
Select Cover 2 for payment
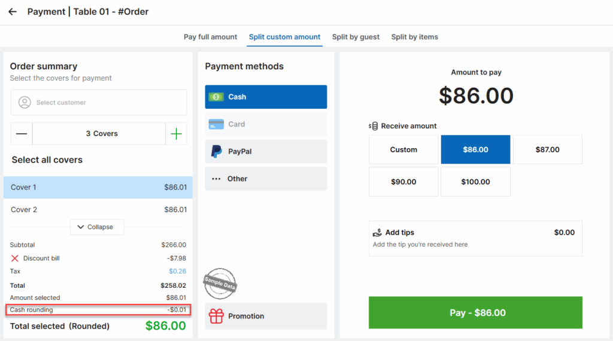tap(98, 210)
